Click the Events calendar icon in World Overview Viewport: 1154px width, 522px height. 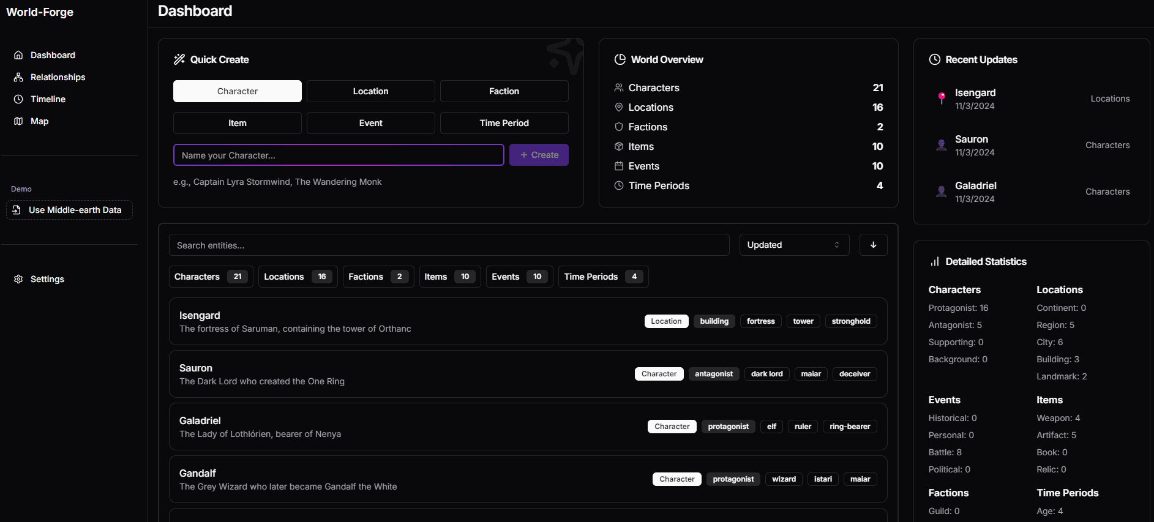pyautogui.click(x=619, y=166)
